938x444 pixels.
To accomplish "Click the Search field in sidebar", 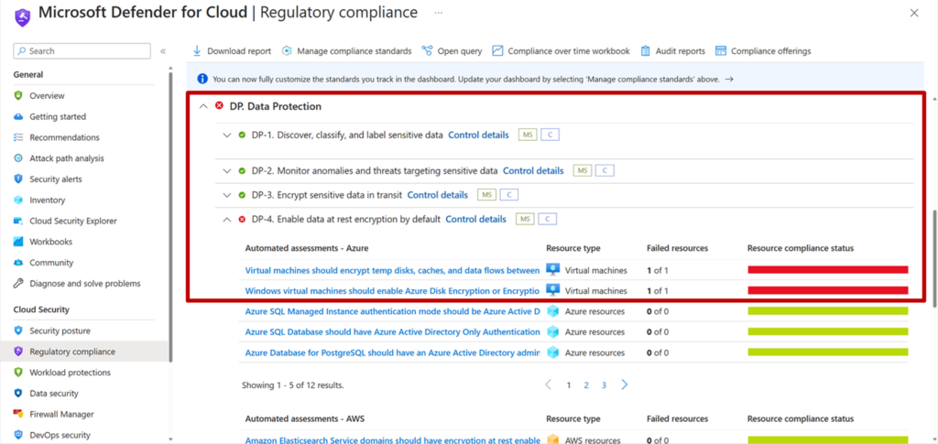I will tap(82, 51).
